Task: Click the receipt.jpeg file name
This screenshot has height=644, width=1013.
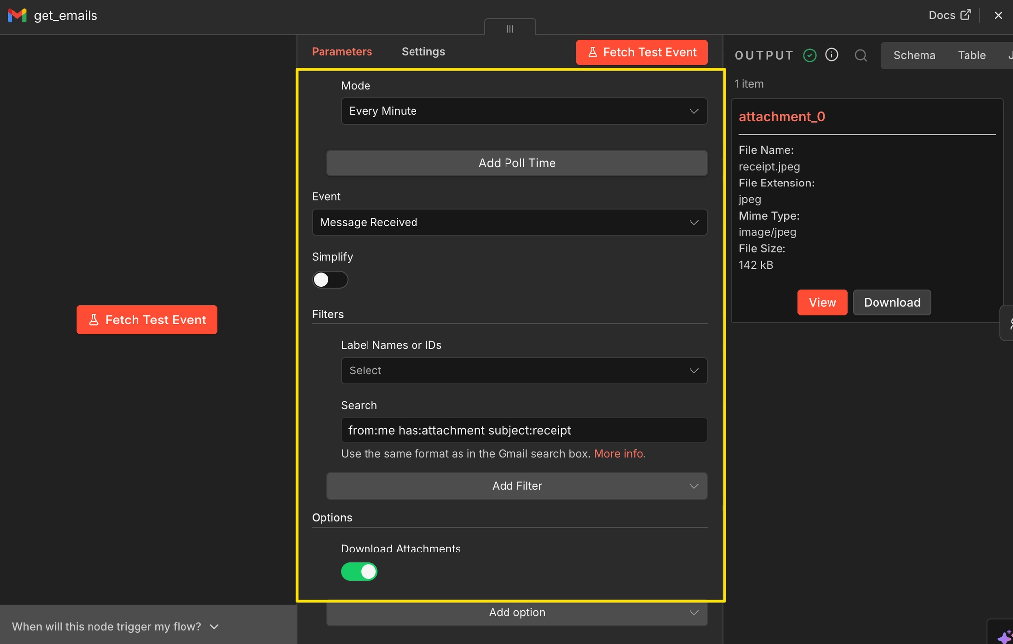Action: pos(770,167)
